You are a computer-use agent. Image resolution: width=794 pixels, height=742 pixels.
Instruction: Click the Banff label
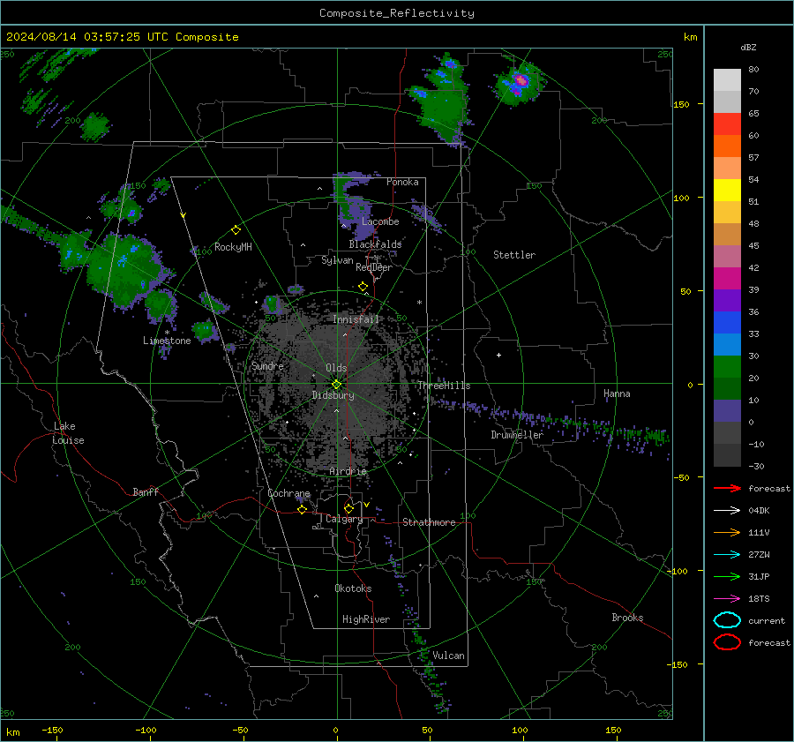tap(146, 492)
